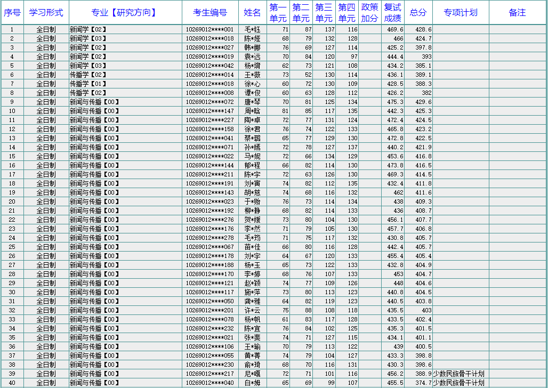
Task: Click the 复试成绩 column header
Action: (392, 13)
